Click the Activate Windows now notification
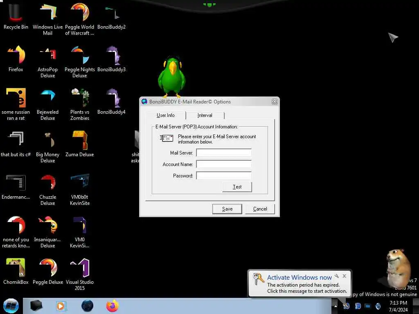The height and width of the screenshot is (314, 419). [x=299, y=284]
